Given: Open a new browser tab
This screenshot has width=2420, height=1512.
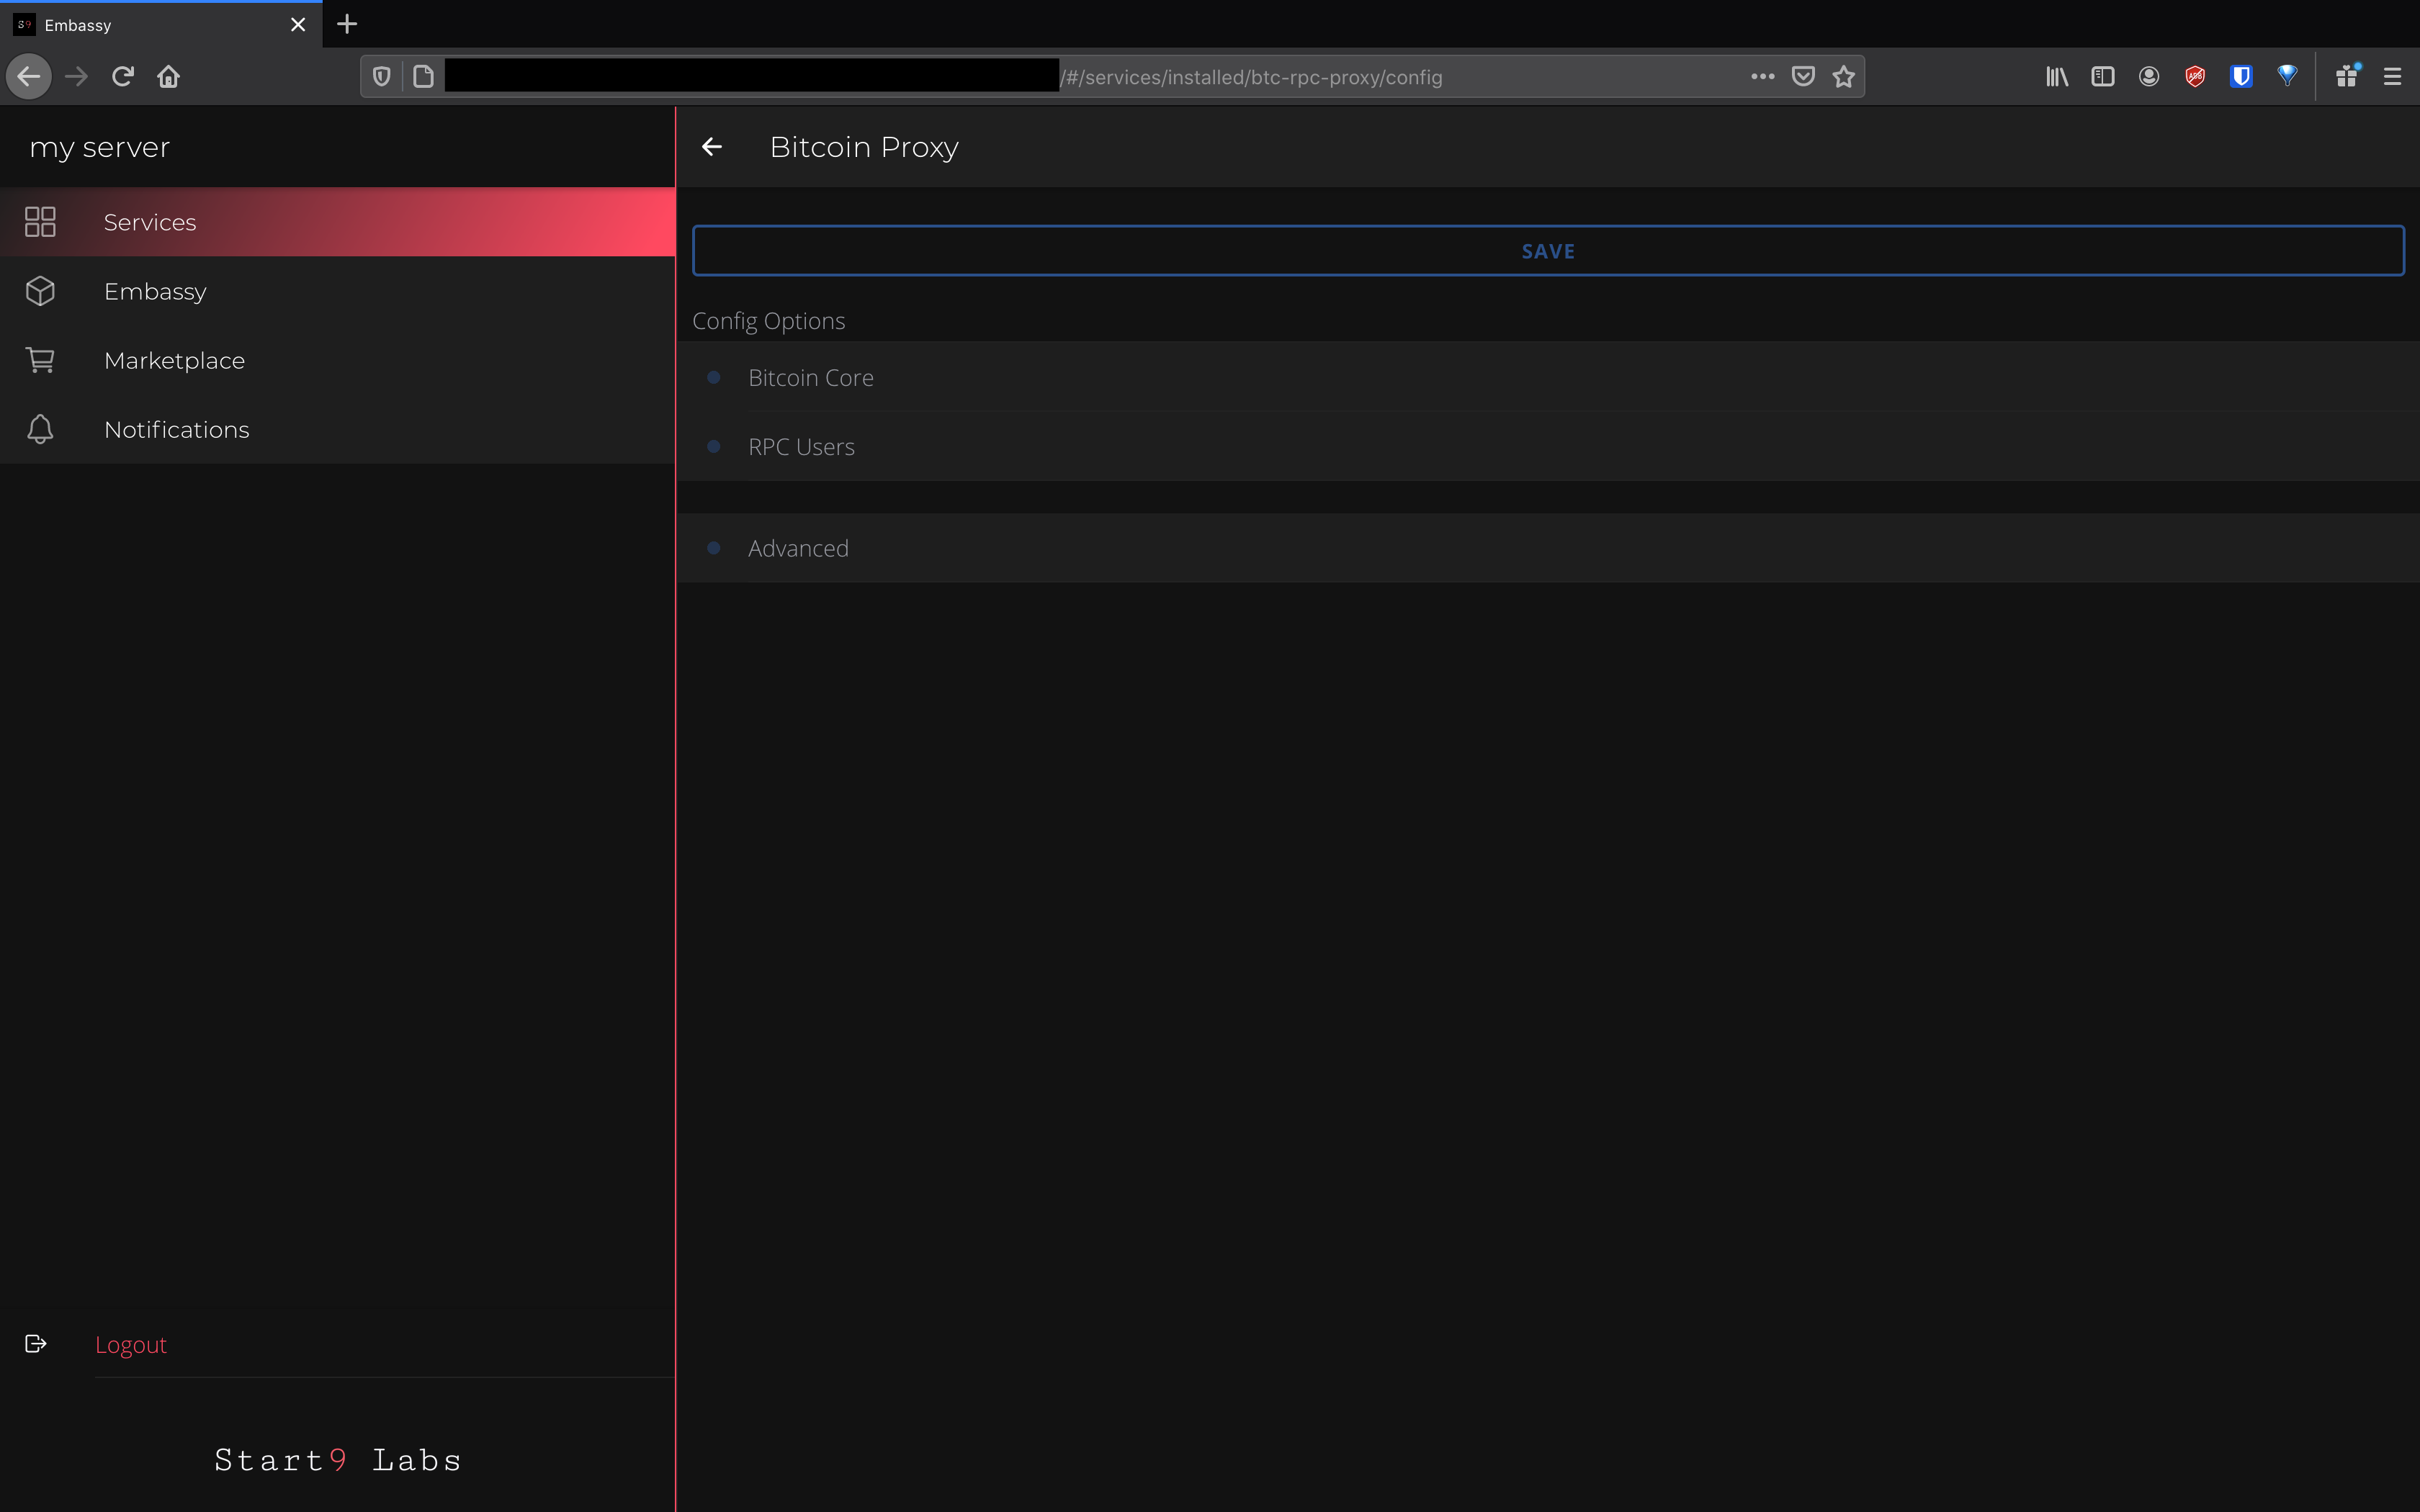Looking at the screenshot, I should [347, 24].
